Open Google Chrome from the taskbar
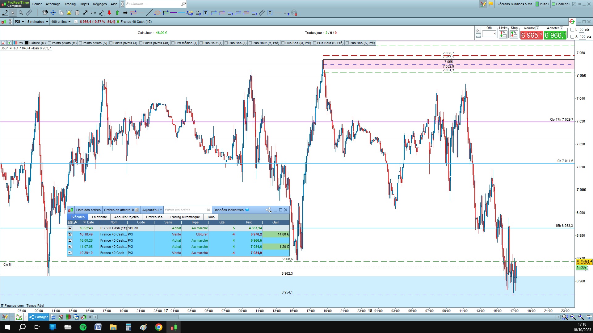The width and height of the screenshot is (593, 333). [159, 327]
